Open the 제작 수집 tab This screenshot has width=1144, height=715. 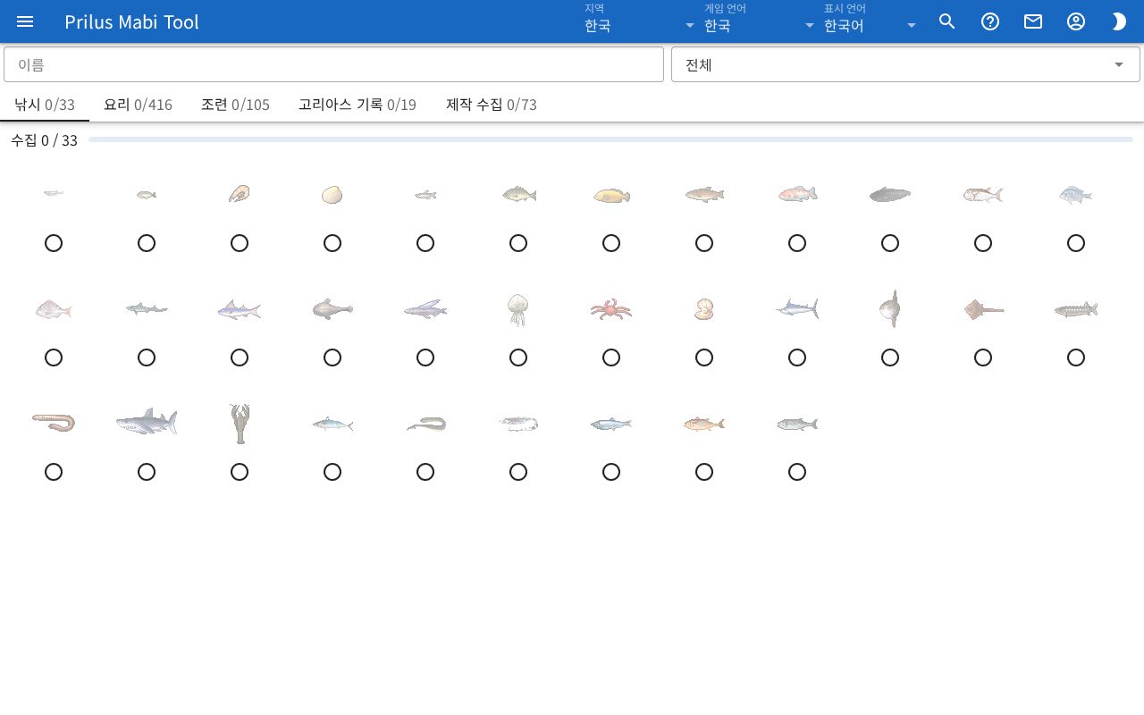[x=492, y=105]
